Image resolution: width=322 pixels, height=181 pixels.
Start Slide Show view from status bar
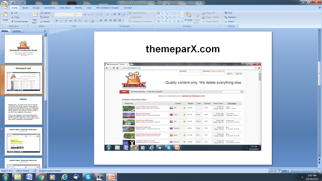(x=280, y=171)
